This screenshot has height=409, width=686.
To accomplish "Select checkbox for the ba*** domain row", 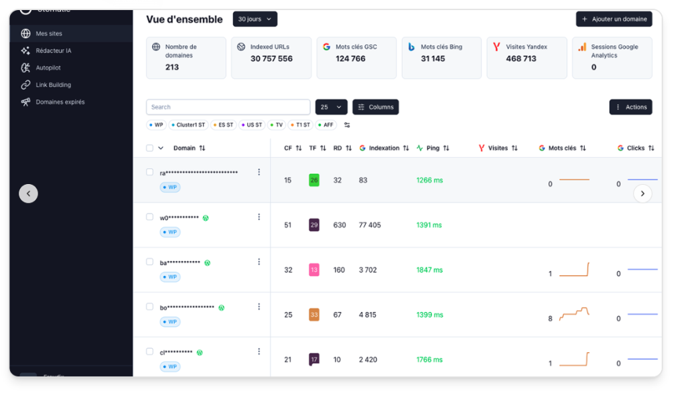I will click(x=149, y=262).
